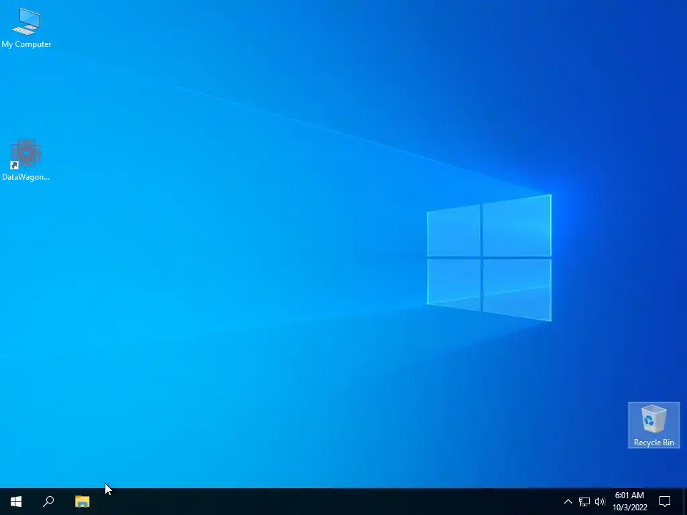Image resolution: width=687 pixels, height=515 pixels.
Task: Show hidden system tray icons
Action: [568, 502]
